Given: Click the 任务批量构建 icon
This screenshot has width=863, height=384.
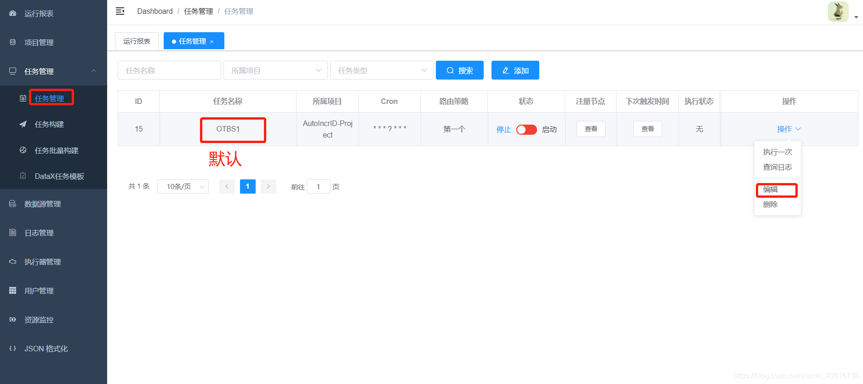Looking at the screenshot, I should (23, 150).
